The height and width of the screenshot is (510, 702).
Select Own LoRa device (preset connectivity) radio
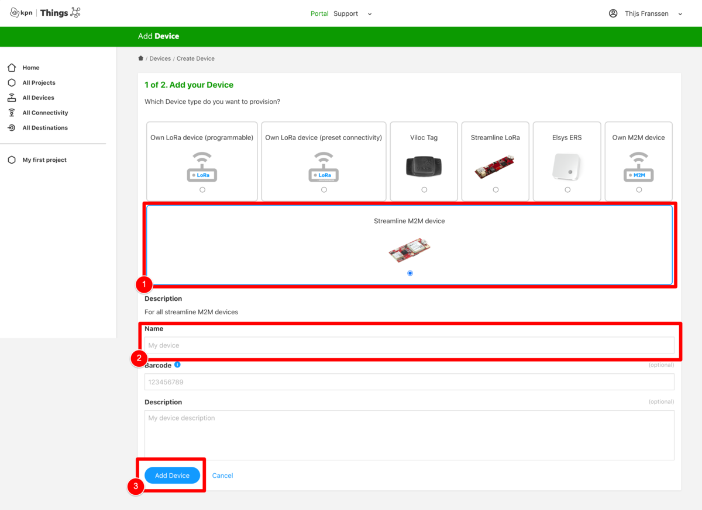tap(324, 190)
